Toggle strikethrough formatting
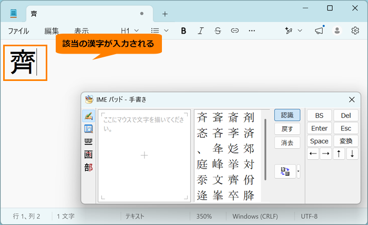 tap(218, 30)
